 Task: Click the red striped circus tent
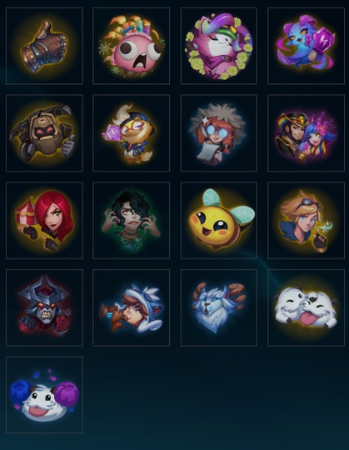[x=26, y=211]
